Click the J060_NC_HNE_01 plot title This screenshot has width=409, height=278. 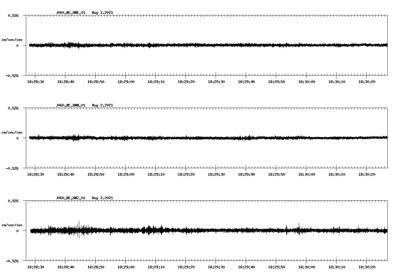tap(70, 13)
